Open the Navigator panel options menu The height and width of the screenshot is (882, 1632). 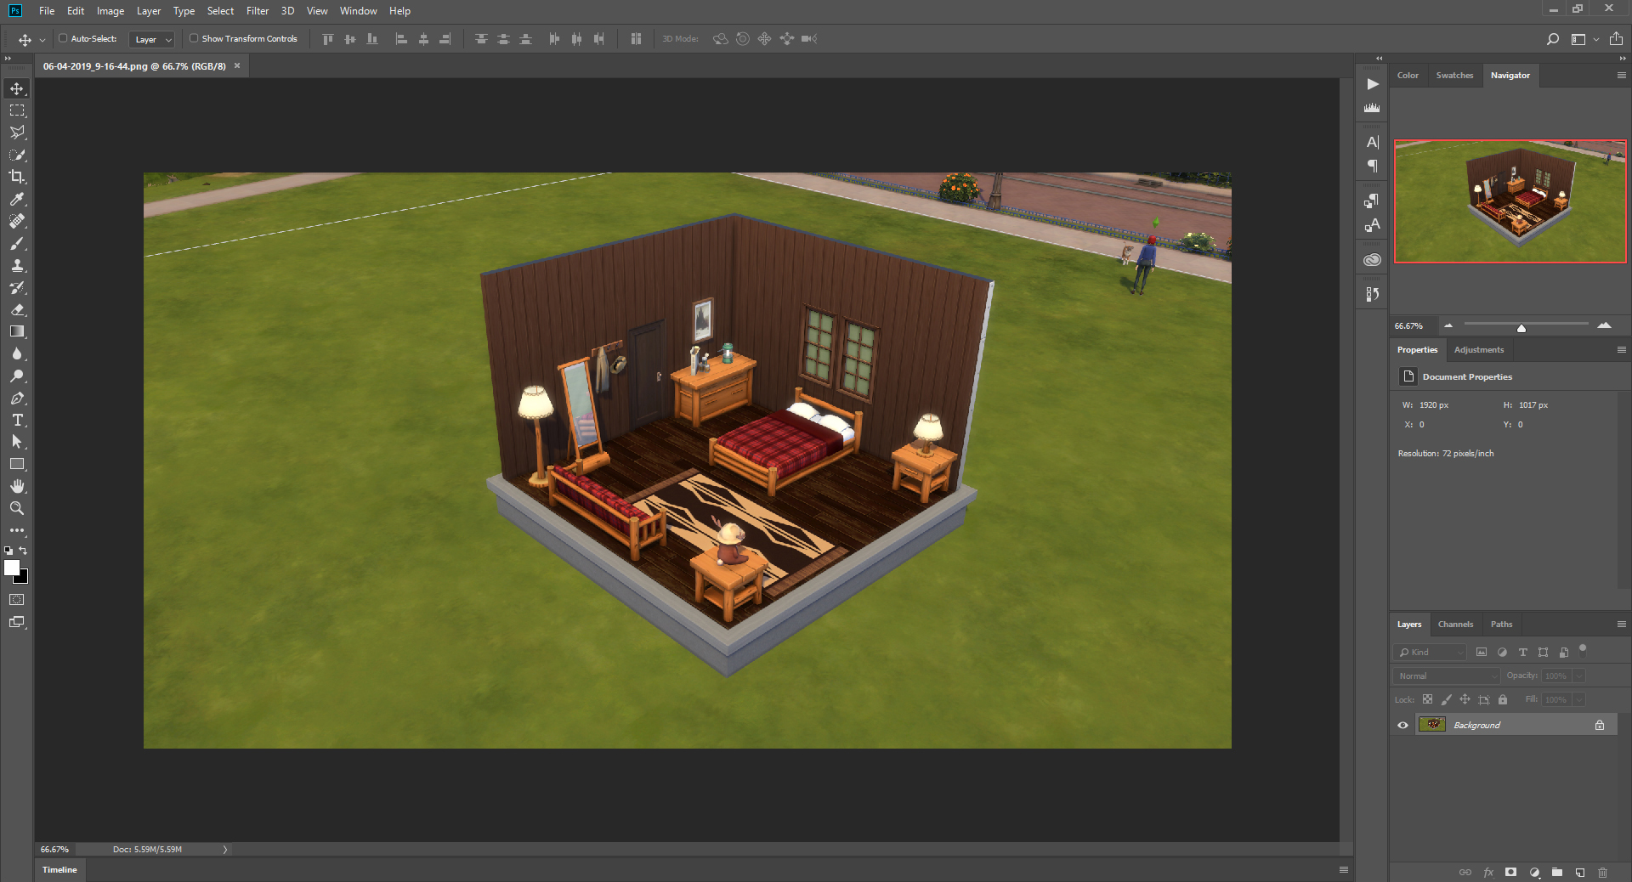pos(1621,75)
